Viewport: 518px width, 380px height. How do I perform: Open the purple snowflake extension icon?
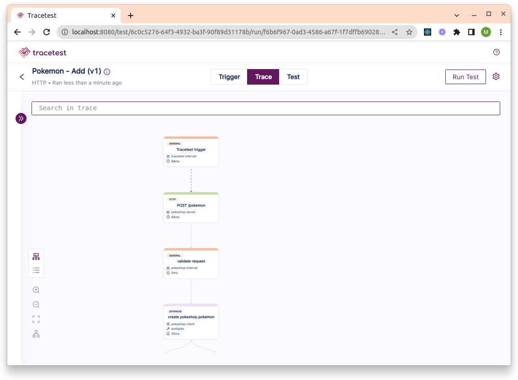click(x=442, y=32)
